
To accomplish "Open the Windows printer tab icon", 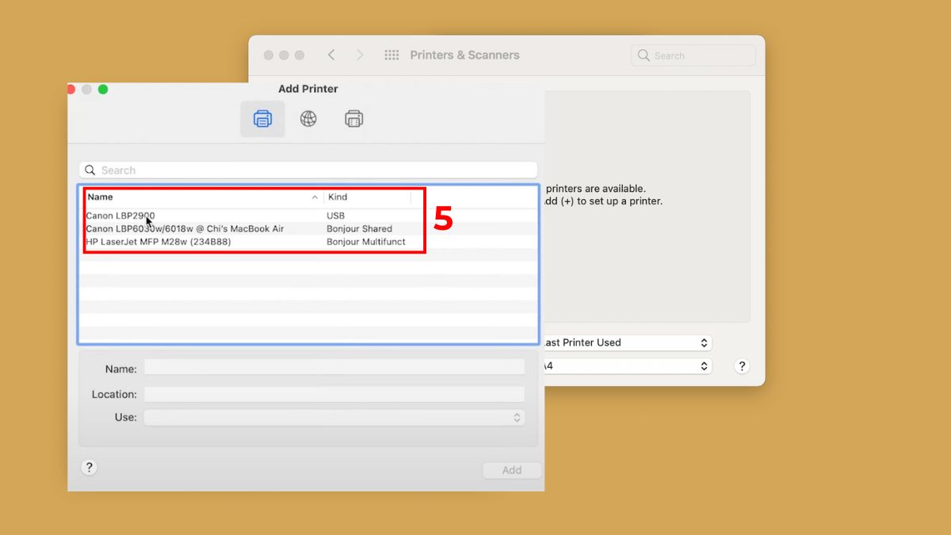I will coord(353,119).
